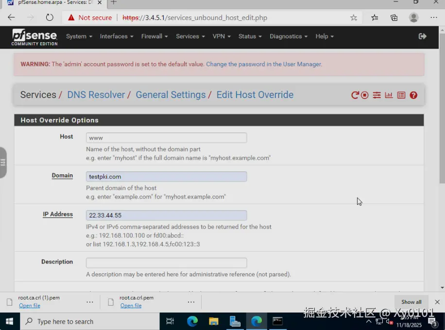Open the Services menu
445x330 pixels.
click(x=190, y=36)
